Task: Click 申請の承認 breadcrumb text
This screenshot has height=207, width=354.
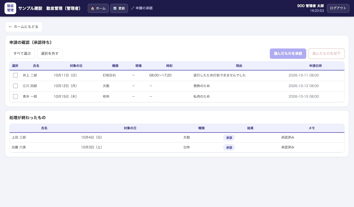Action: [144, 8]
